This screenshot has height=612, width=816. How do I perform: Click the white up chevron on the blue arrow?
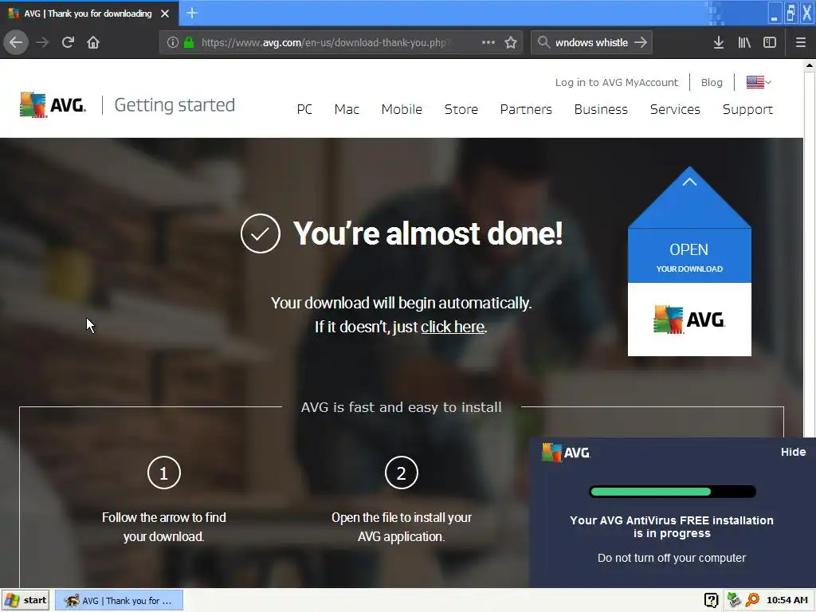click(689, 182)
